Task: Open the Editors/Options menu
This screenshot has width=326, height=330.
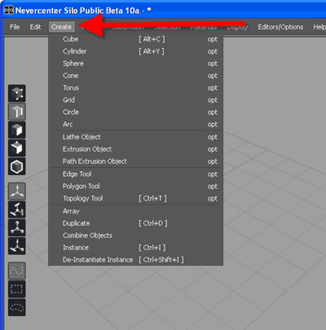Action: pos(280,27)
